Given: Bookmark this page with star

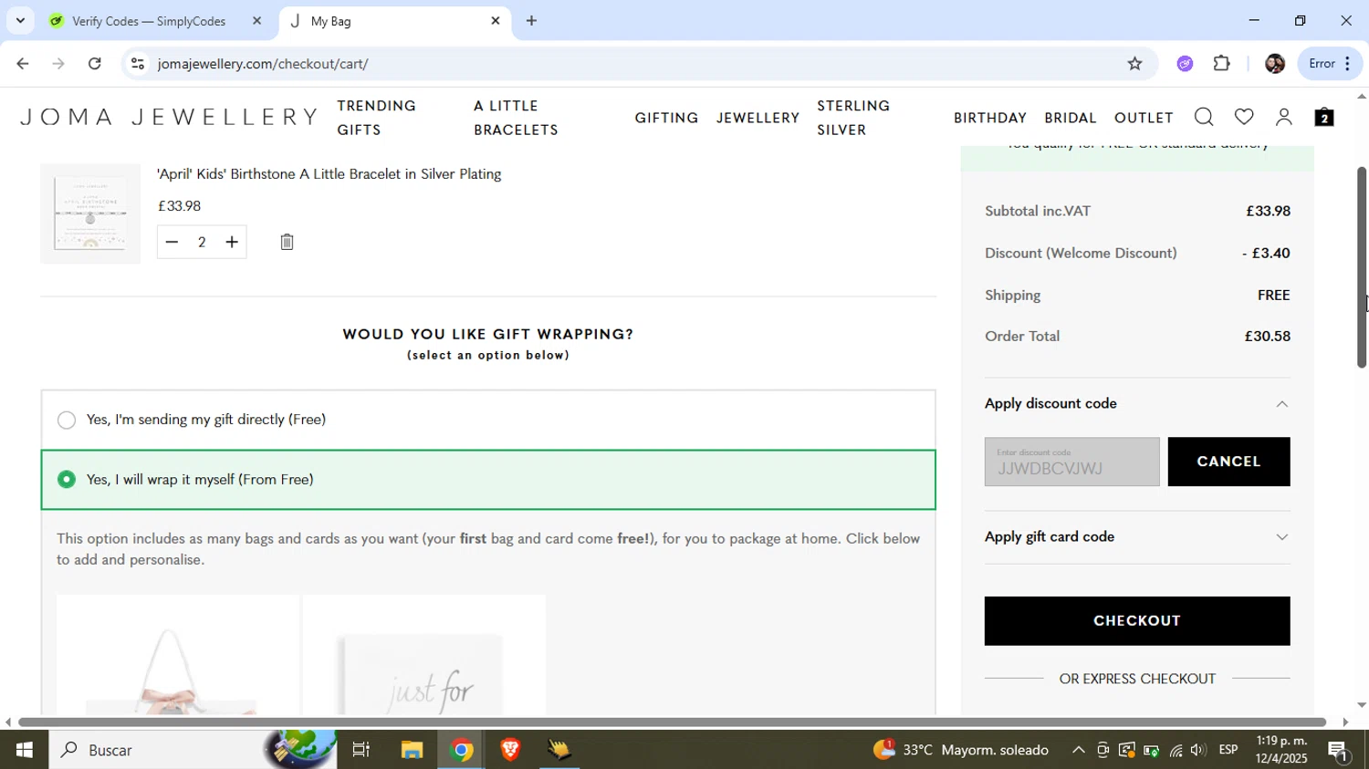Looking at the screenshot, I should pos(1134,64).
